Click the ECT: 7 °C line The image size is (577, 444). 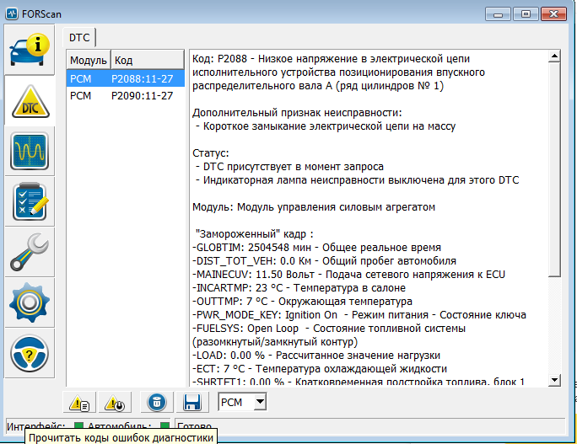[320, 369]
